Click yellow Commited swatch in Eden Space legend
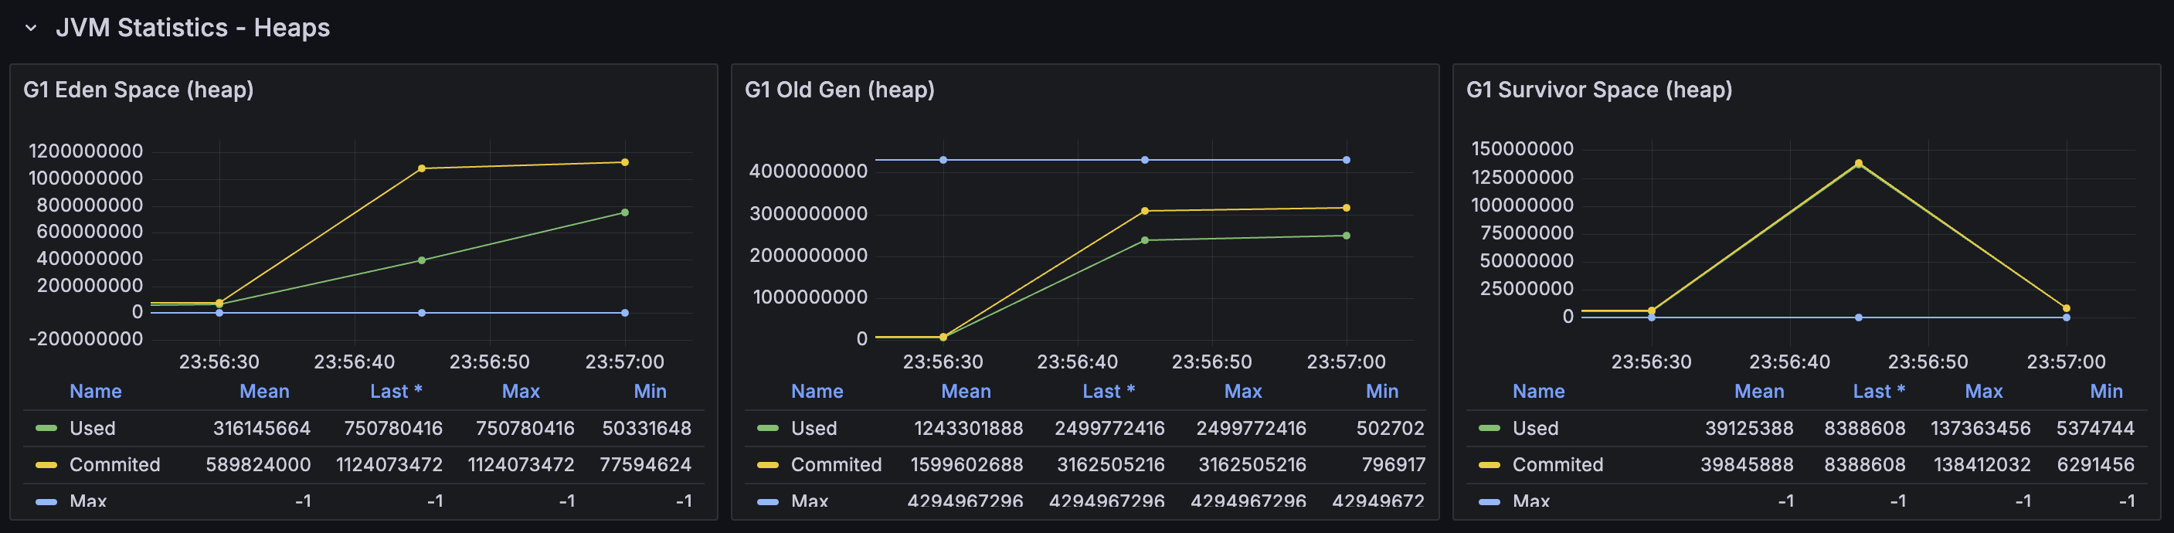This screenshot has height=533, width=2174. pos(46,465)
